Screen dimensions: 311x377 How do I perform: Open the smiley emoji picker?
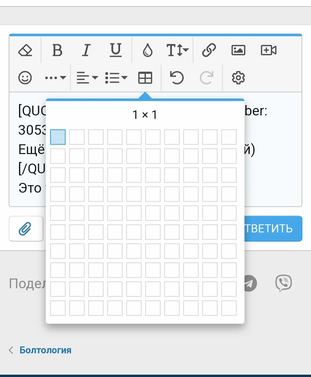click(25, 78)
